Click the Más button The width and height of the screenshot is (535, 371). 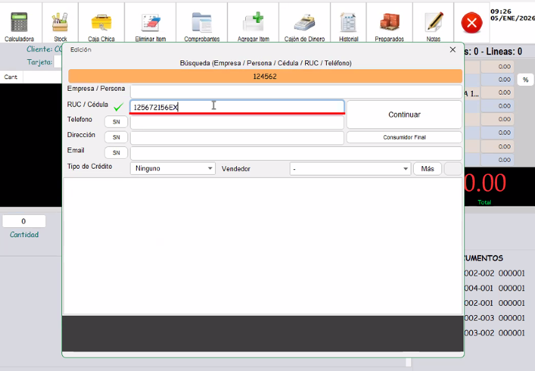tap(428, 169)
